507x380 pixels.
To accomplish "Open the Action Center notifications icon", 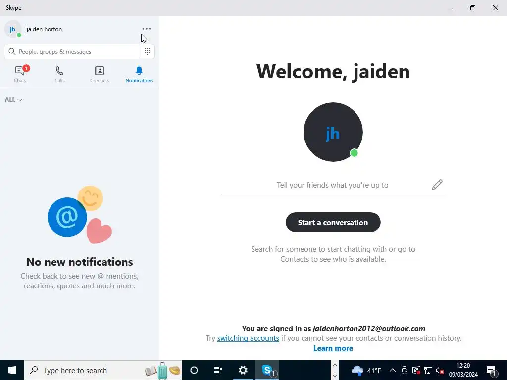I will click(x=492, y=370).
